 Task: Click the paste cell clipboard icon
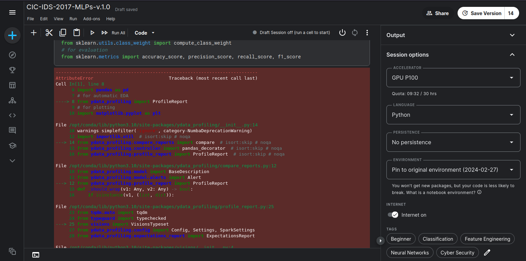(x=77, y=33)
